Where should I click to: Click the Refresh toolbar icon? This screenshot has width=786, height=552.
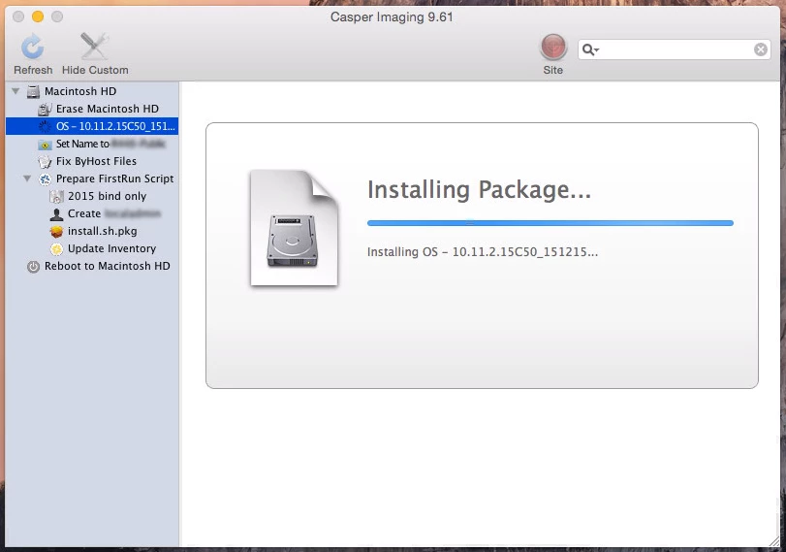tap(33, 48)
